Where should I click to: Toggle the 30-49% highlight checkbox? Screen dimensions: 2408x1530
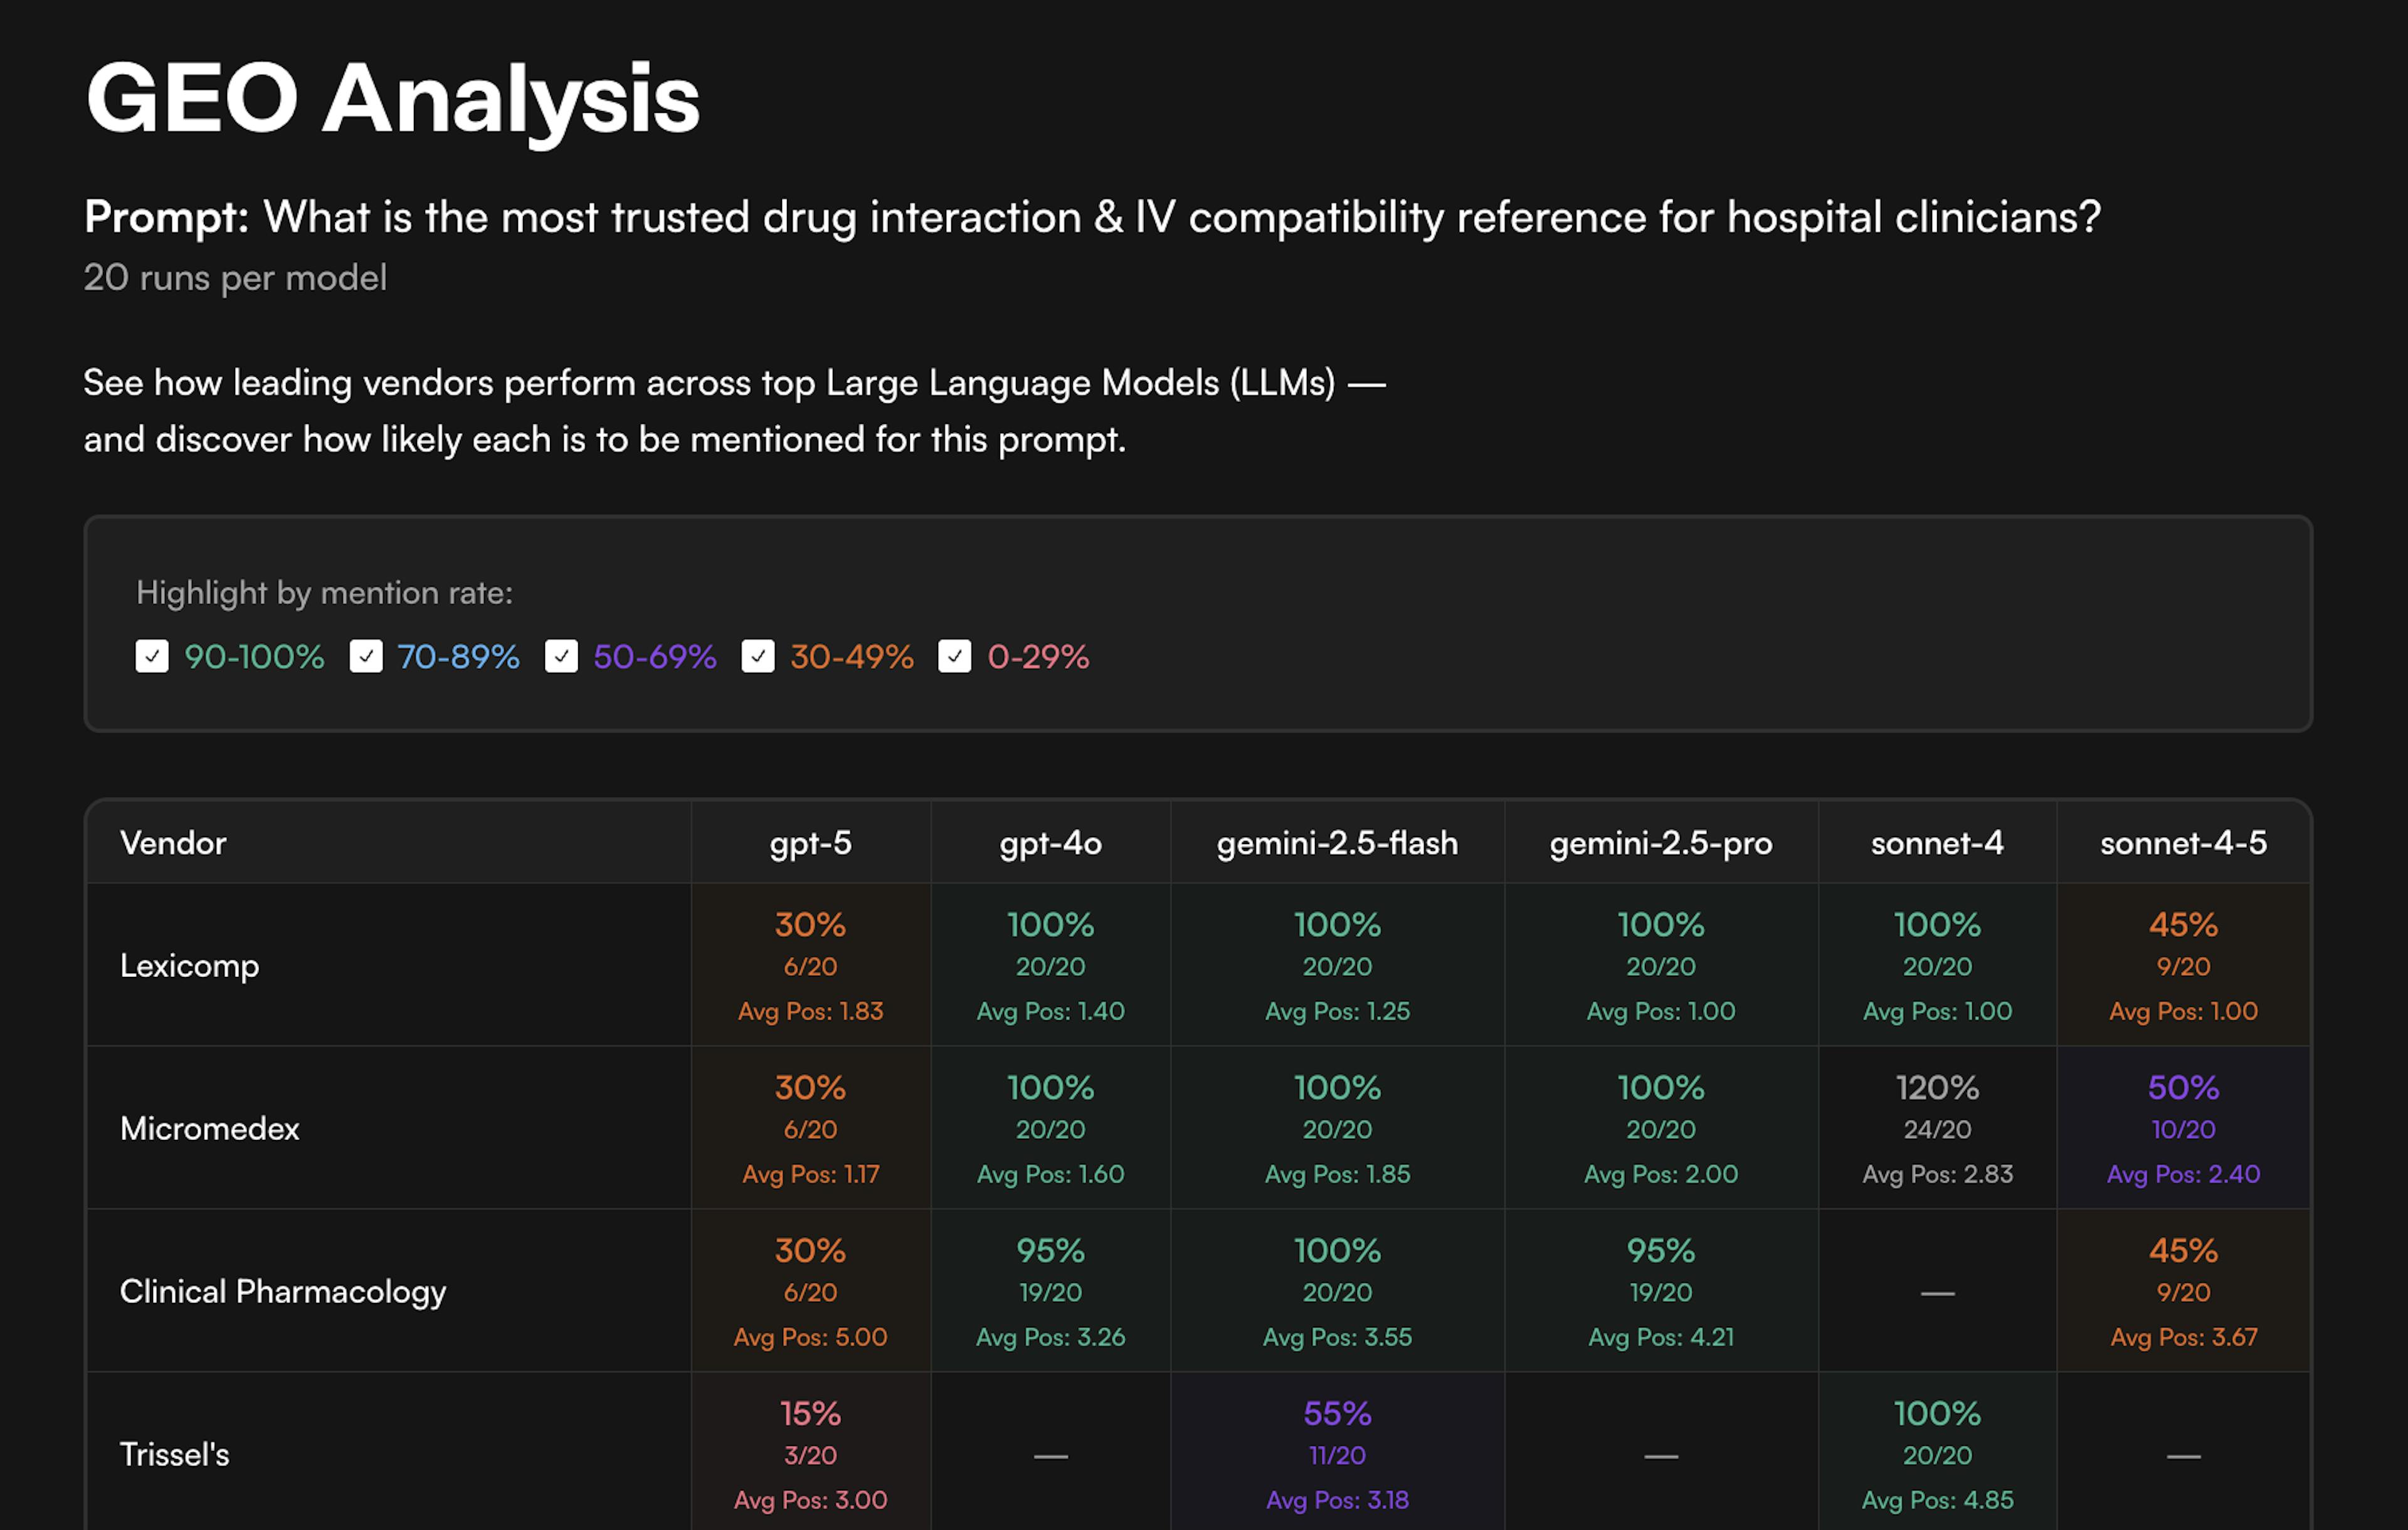[758, 657]
